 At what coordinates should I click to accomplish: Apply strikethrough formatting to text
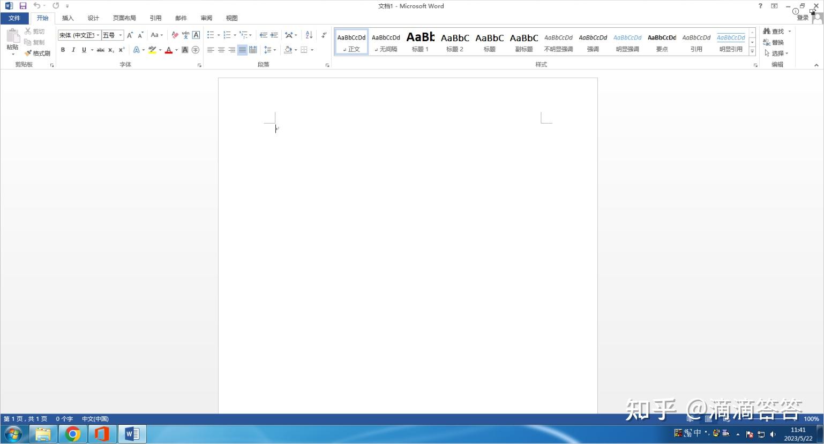click(x=101, y=50)
